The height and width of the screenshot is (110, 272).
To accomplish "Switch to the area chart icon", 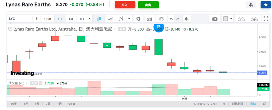I will tap(110, 19).
